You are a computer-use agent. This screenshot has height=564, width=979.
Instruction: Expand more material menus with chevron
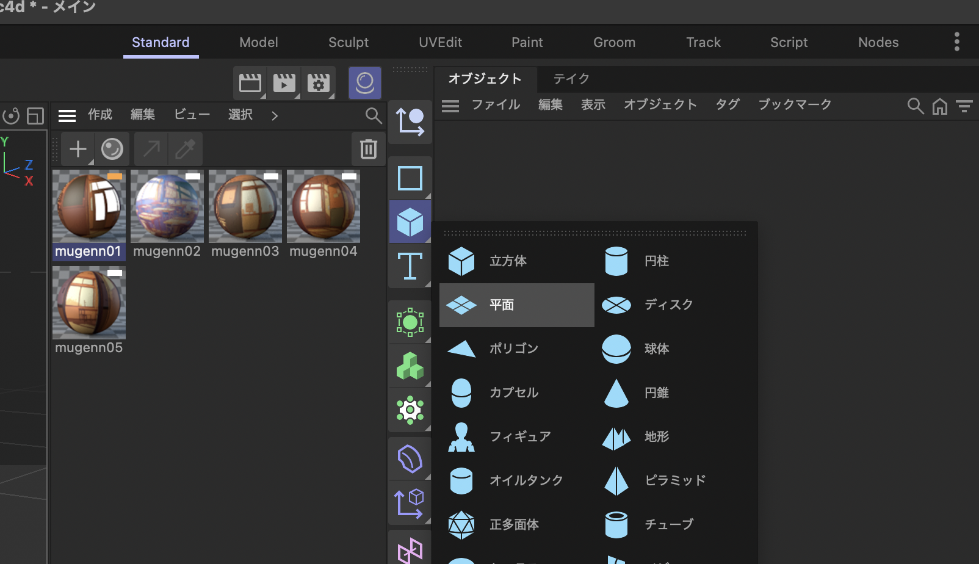click(275, 115)
